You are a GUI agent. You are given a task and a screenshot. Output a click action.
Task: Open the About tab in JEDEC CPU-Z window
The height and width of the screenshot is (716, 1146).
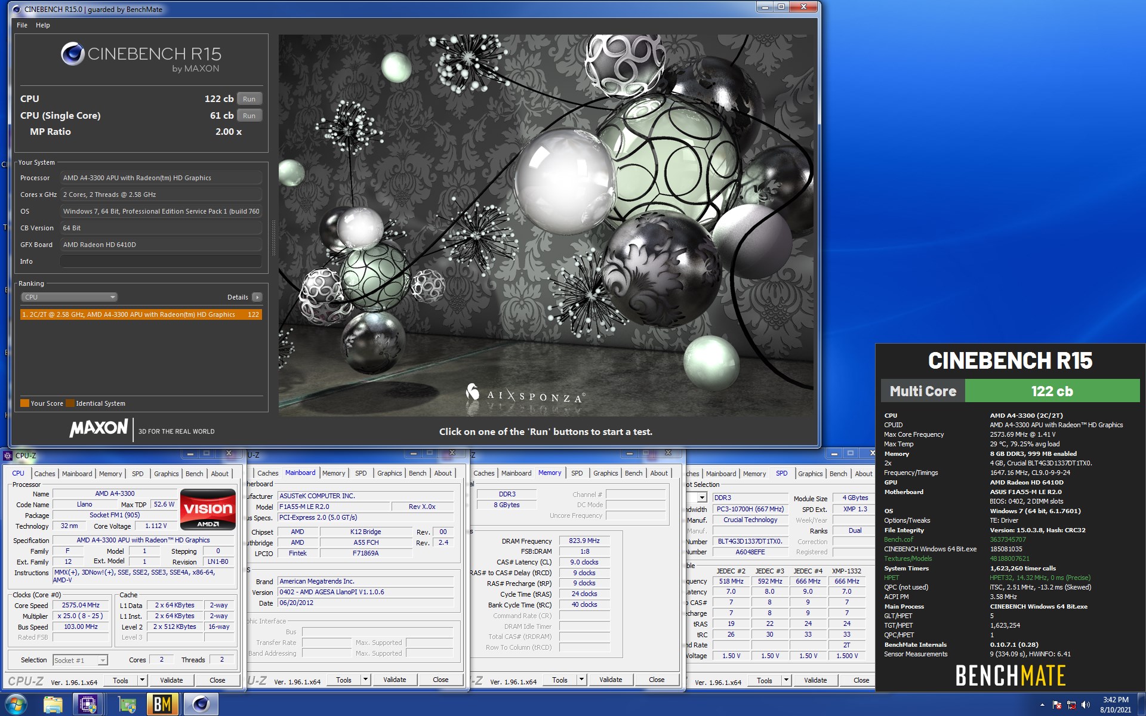tap(864, 474)
